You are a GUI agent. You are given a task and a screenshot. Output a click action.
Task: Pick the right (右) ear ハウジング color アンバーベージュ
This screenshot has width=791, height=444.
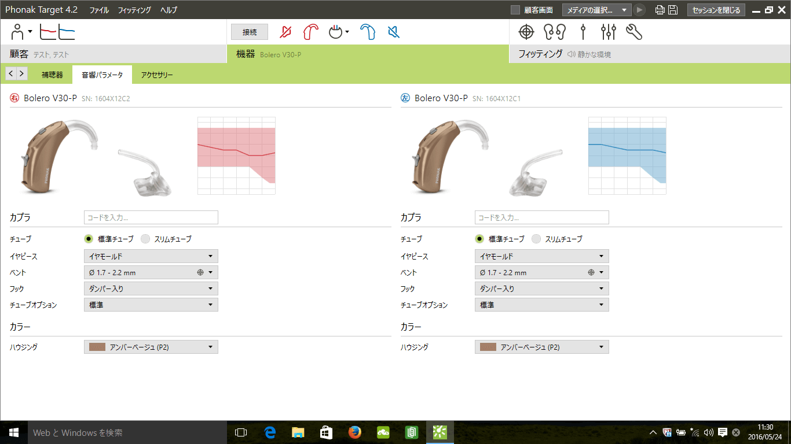click(151, 347)
